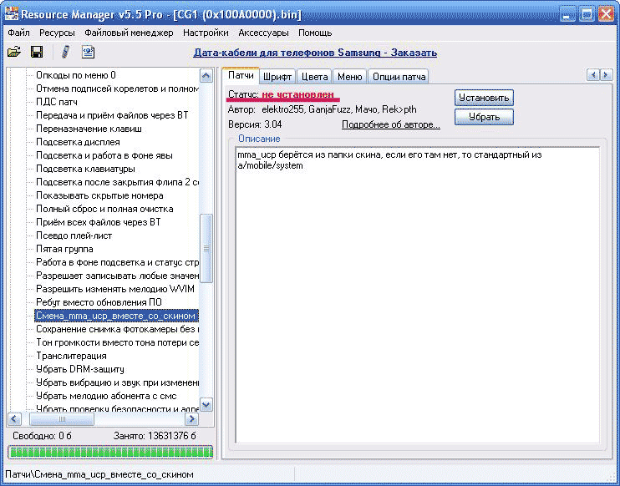This screenshot has height=486, width=620.
Task: Open the Настройки menu
Action: (206, 33)
